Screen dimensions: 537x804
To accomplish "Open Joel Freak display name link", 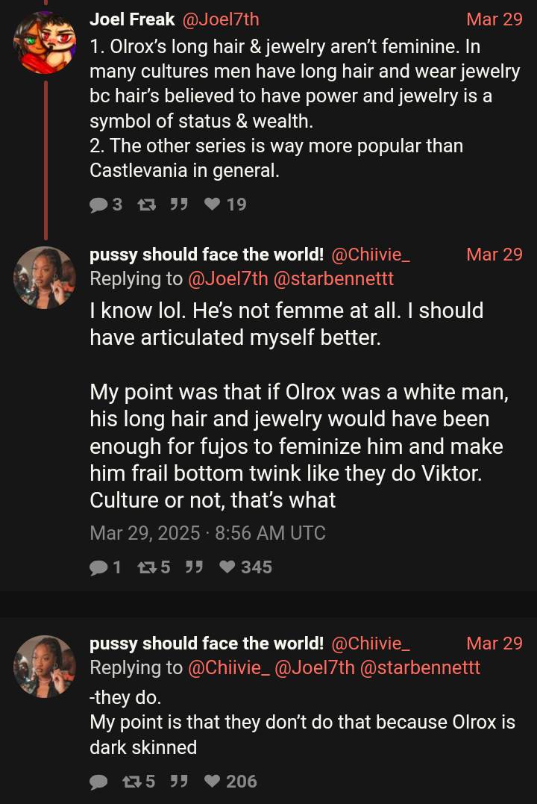I will point(132,19).
